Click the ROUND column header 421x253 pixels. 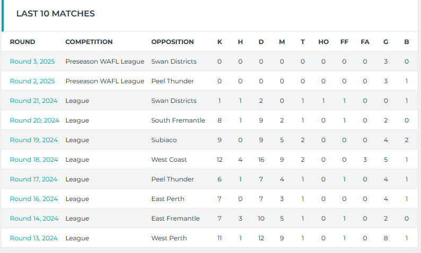23,42
